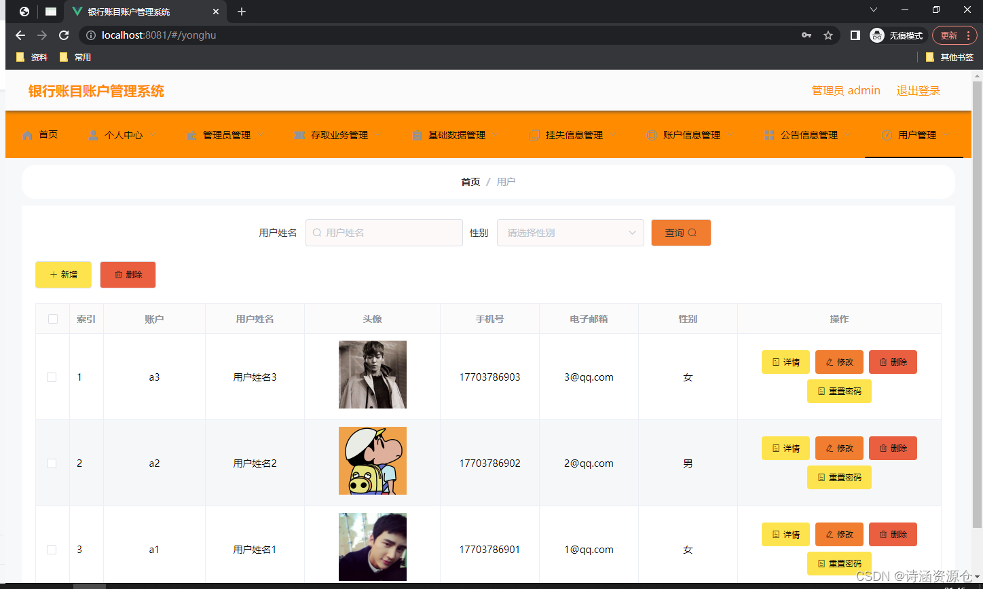This screenshot has height=589, width=983.
Task: Expand the 用户管理 menu arrow
Action: pos(946,134)
